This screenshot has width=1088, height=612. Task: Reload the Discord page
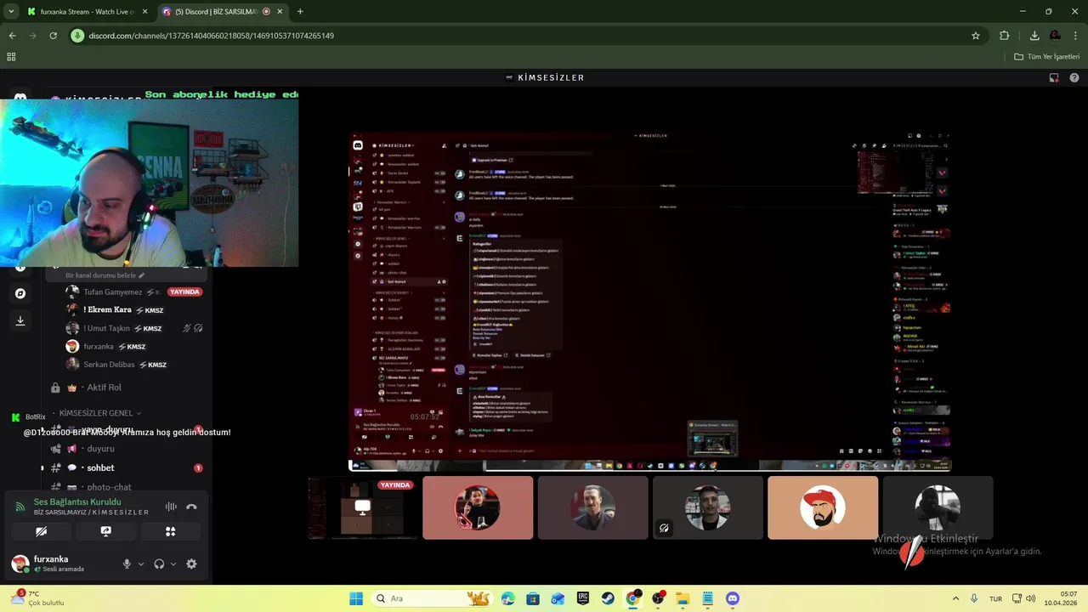tap(53, 36)
